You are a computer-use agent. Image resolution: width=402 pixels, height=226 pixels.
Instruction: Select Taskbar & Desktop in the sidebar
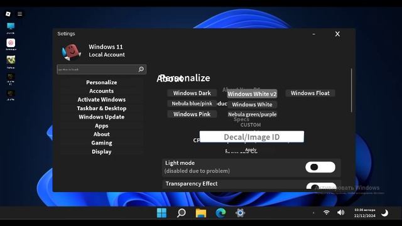102,108
